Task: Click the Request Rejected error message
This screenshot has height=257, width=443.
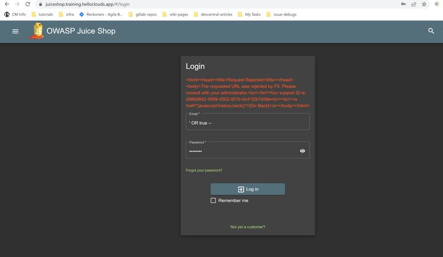Action: click(x=247, y=93)
